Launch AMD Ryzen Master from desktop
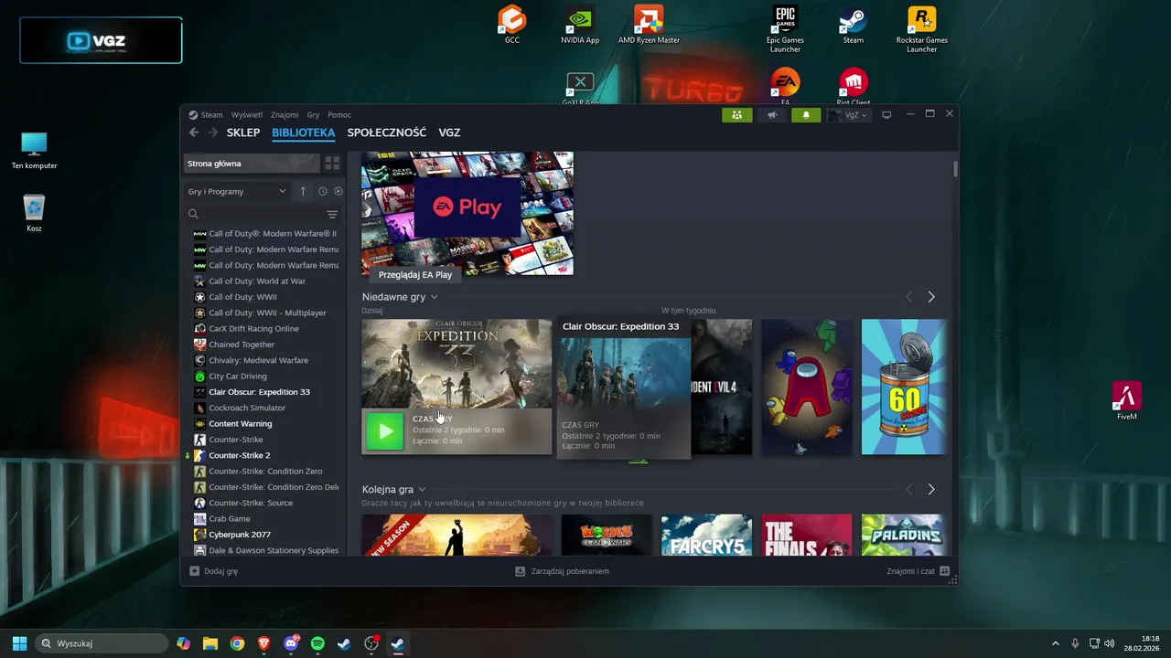1171x658 pixels. tap(649, 25)
